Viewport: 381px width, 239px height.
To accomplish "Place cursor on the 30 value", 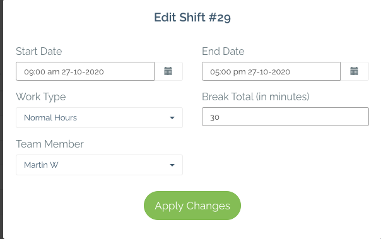I will click(215, 117).
